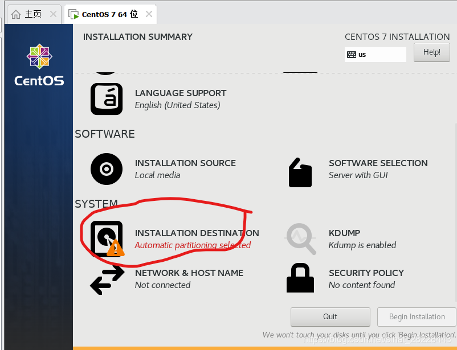The width and height of the screenshot is (457, 350).
Task: Open NETWORK & HOST NAME label
Action: pyautogui.click(x=189, y=273)
